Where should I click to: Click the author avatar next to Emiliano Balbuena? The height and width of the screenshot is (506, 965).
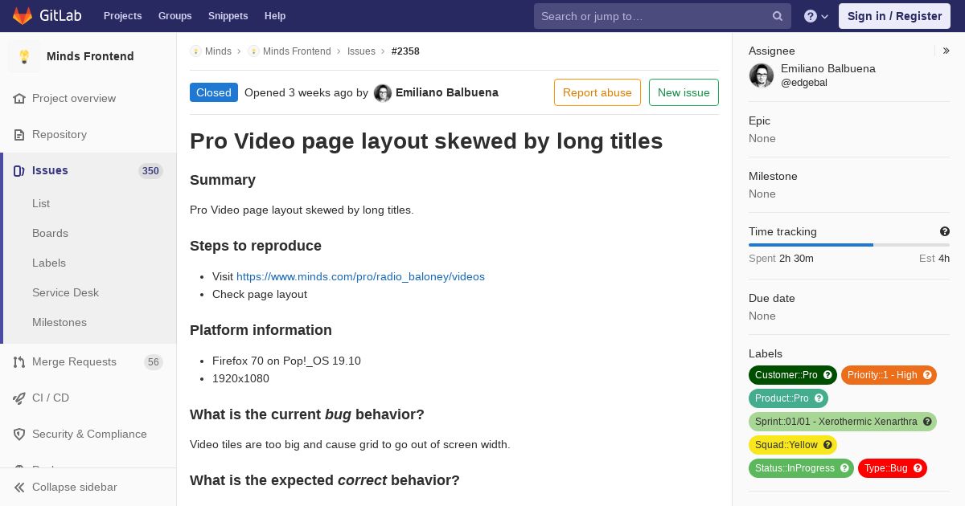tap(383, 93)
